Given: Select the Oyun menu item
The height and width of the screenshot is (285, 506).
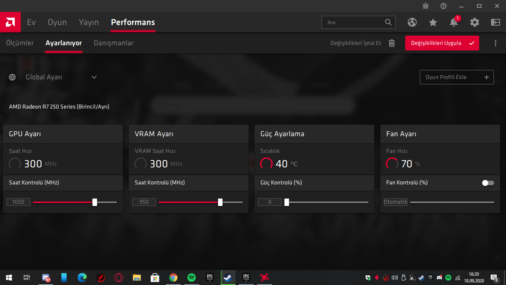Looking at the screenshot, I should pos(57,22).
